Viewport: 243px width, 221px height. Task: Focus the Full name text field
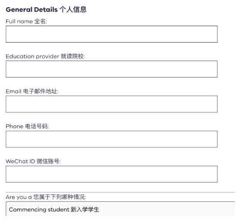(x=111, y=34)
